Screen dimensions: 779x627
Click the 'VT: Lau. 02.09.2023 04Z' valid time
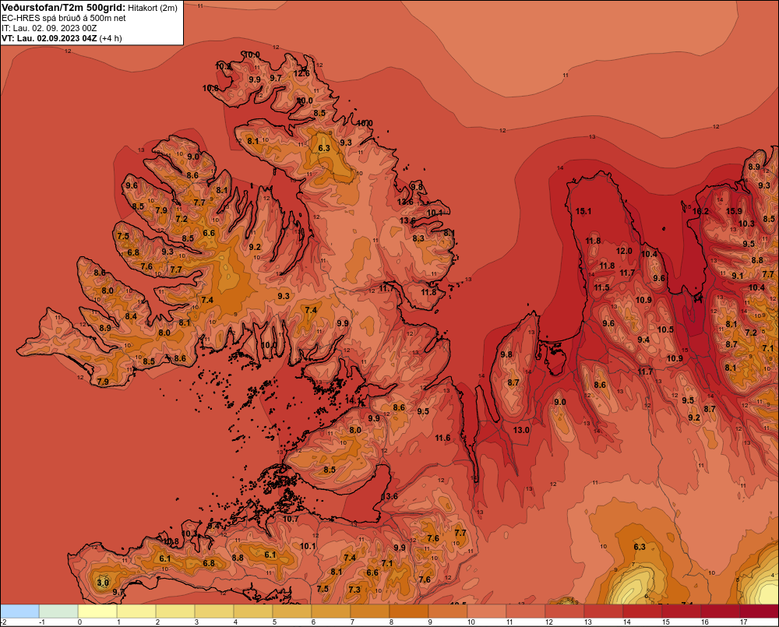click(x=49, y=38)
